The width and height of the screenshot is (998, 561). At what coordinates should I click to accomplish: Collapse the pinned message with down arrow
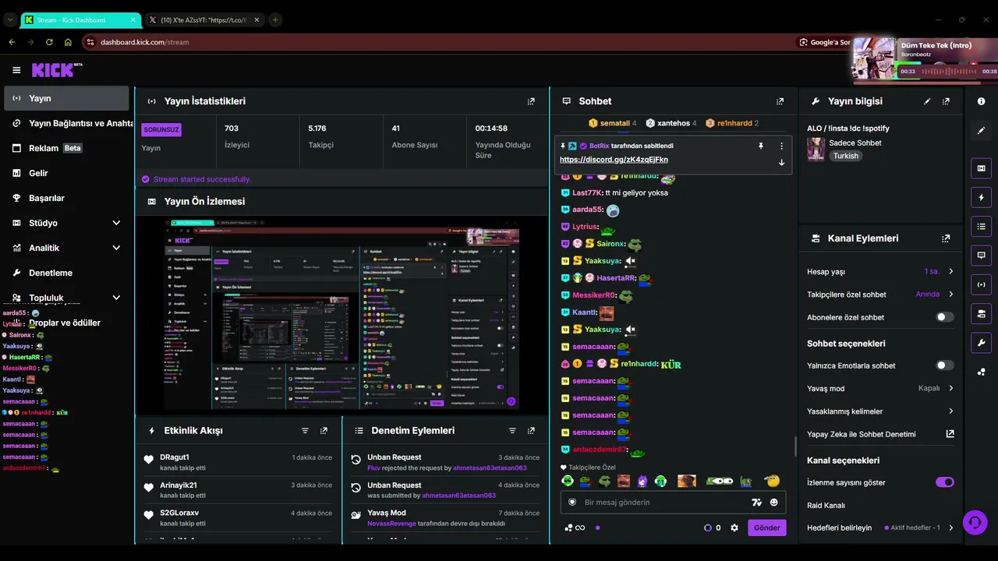point(781,162)
